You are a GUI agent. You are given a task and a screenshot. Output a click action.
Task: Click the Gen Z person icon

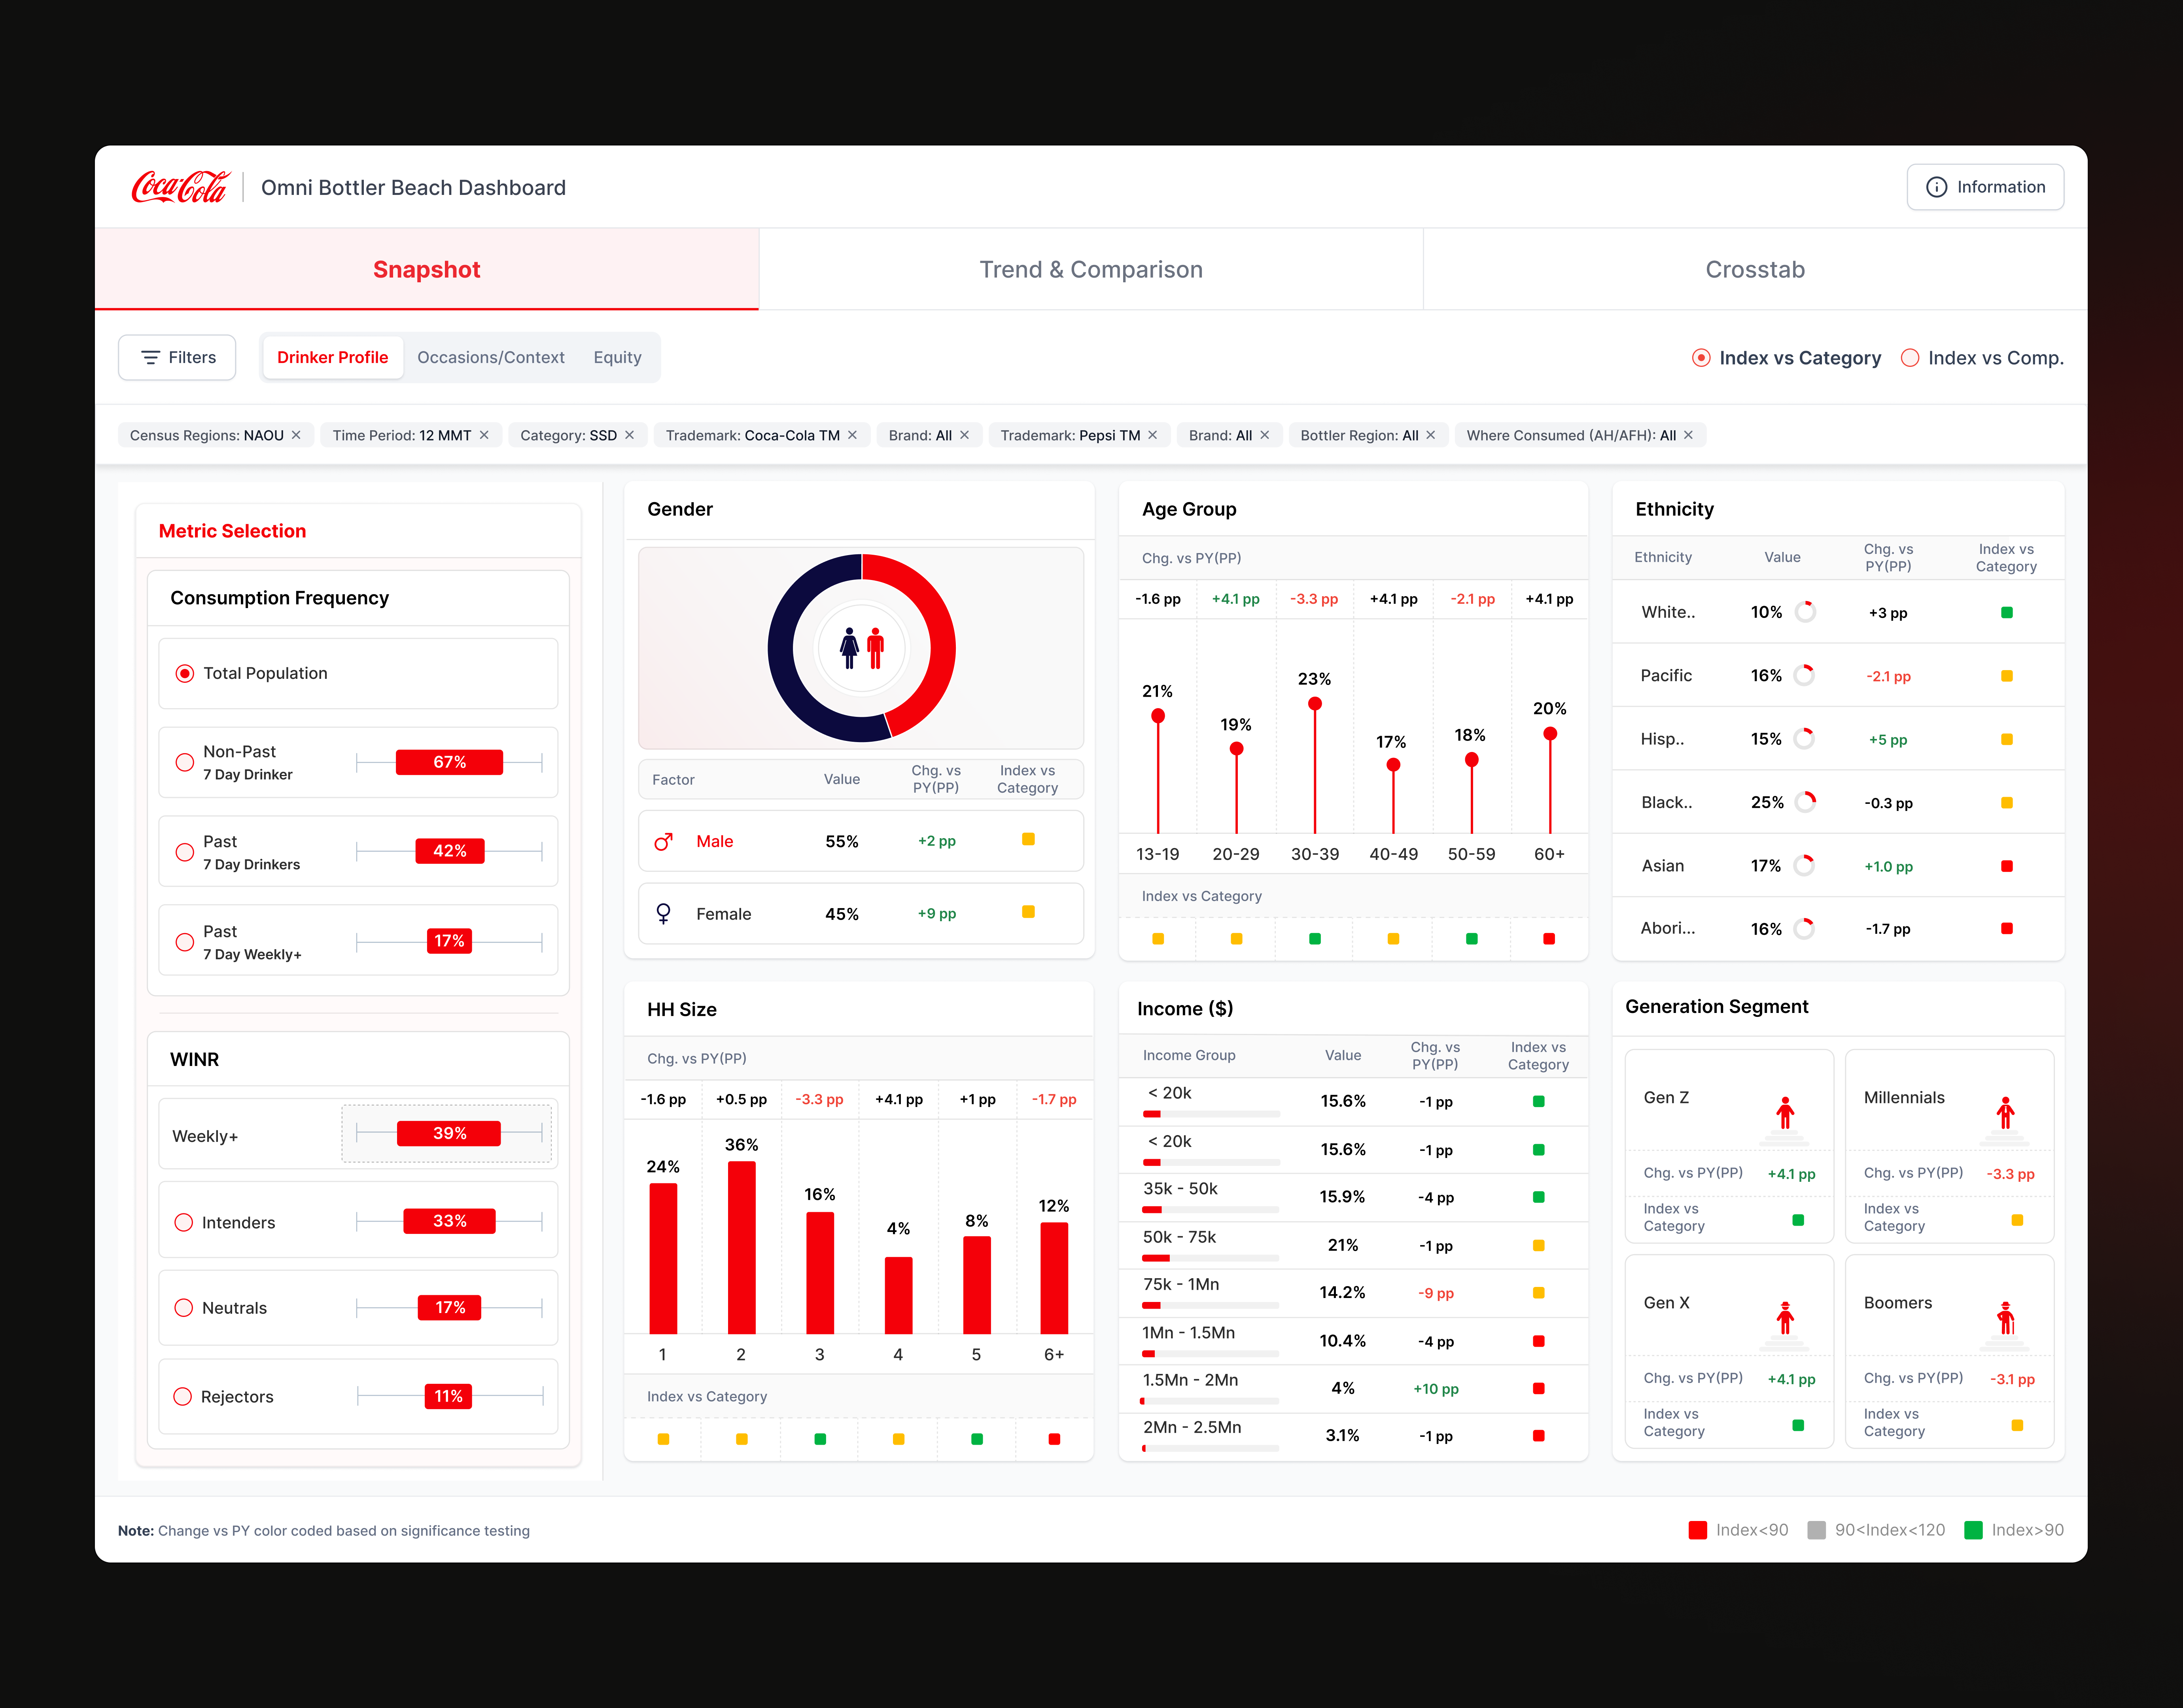coord(1785,1112)
